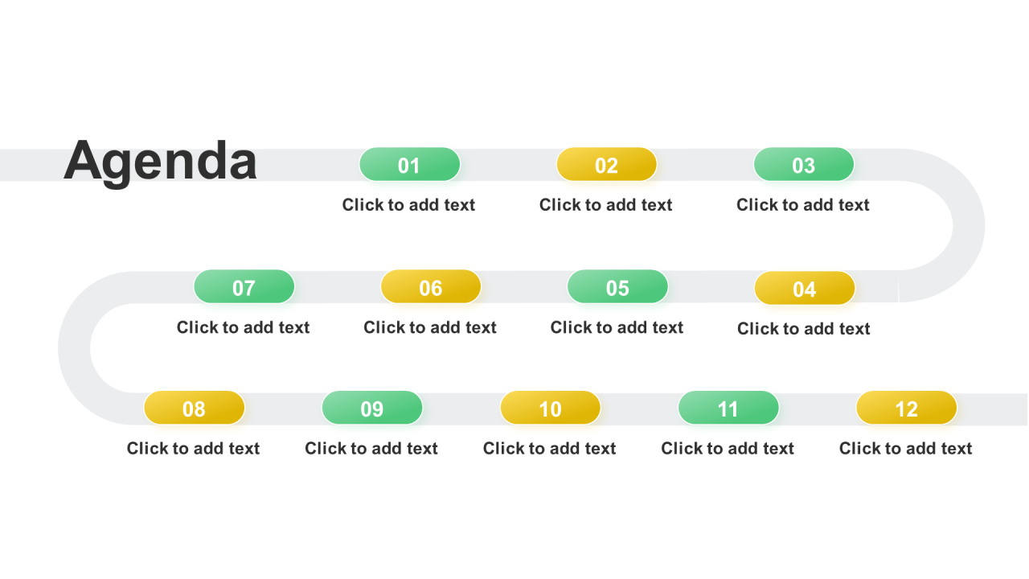This screenshot has height=579, width=1029.
Task: Select the Agenda title text
Action: pos(160,162)
